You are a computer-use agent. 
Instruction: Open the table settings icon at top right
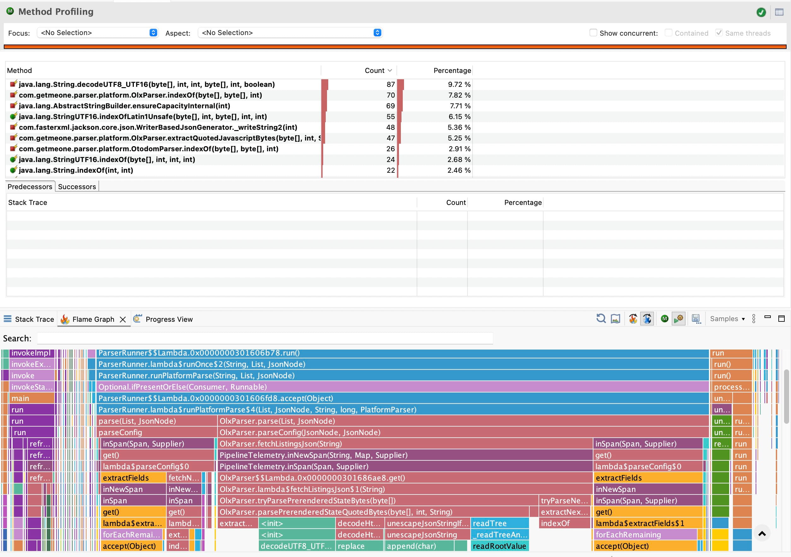point(779,12)
